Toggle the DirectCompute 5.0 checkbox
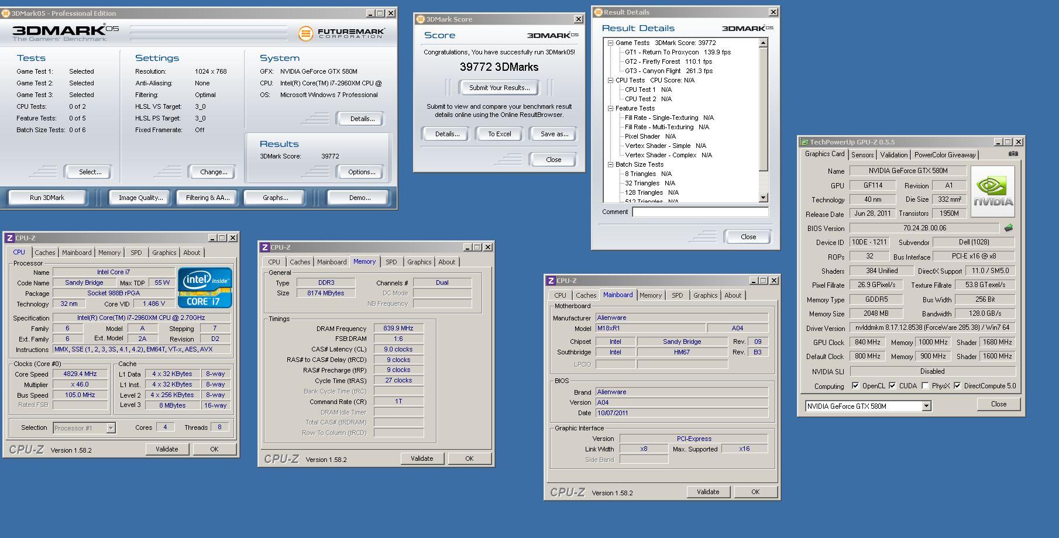The image size is (1059, 538). point(957,385)
